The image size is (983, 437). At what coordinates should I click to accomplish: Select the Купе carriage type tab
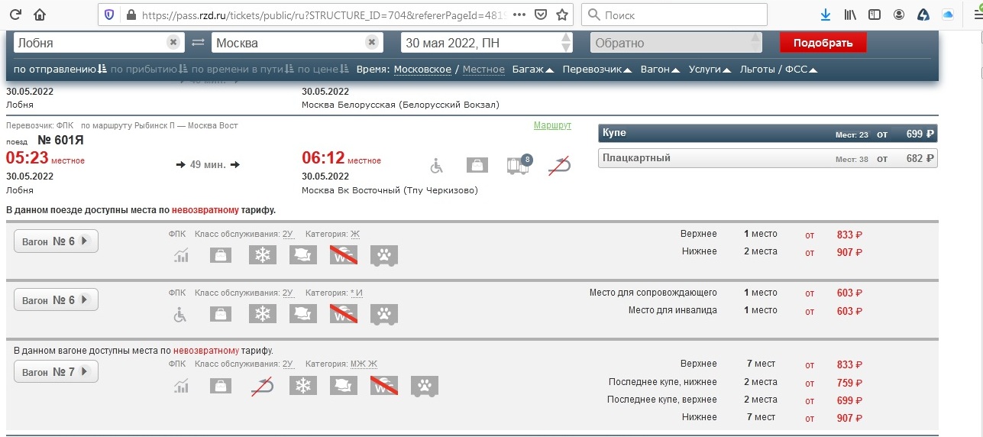(x=767, y=134)
